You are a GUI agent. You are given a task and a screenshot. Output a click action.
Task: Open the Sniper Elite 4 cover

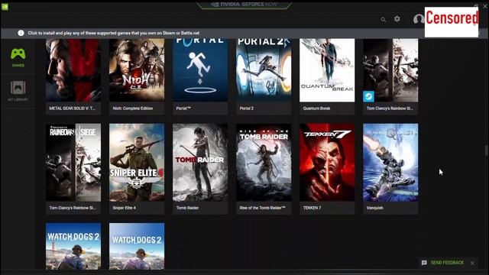(137, 163)
